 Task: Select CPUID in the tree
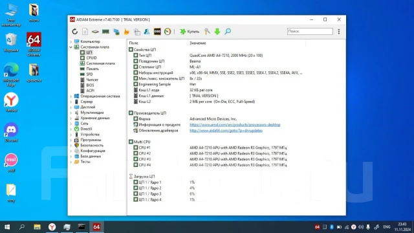click(91, 58)
